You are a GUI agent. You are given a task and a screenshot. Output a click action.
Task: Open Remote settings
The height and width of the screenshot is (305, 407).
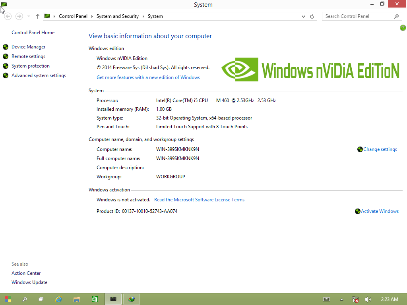click(28, 56)
